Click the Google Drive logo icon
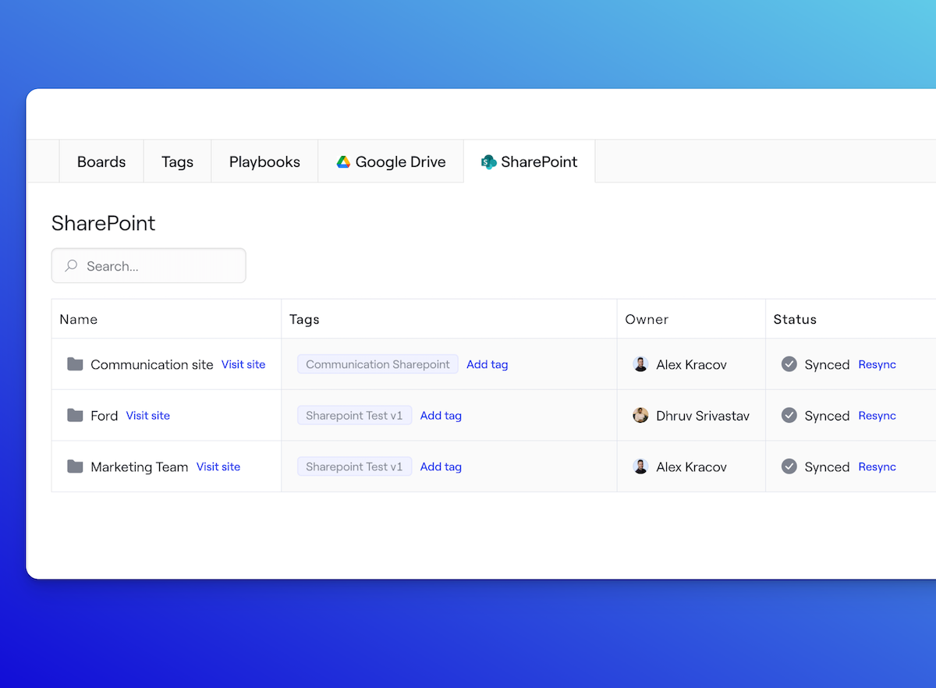936x688 pixels. [x=343, y=162]
